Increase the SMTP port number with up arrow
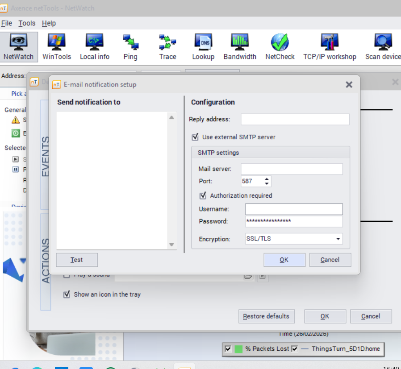The image size is (401, 369). click(267, 179)
